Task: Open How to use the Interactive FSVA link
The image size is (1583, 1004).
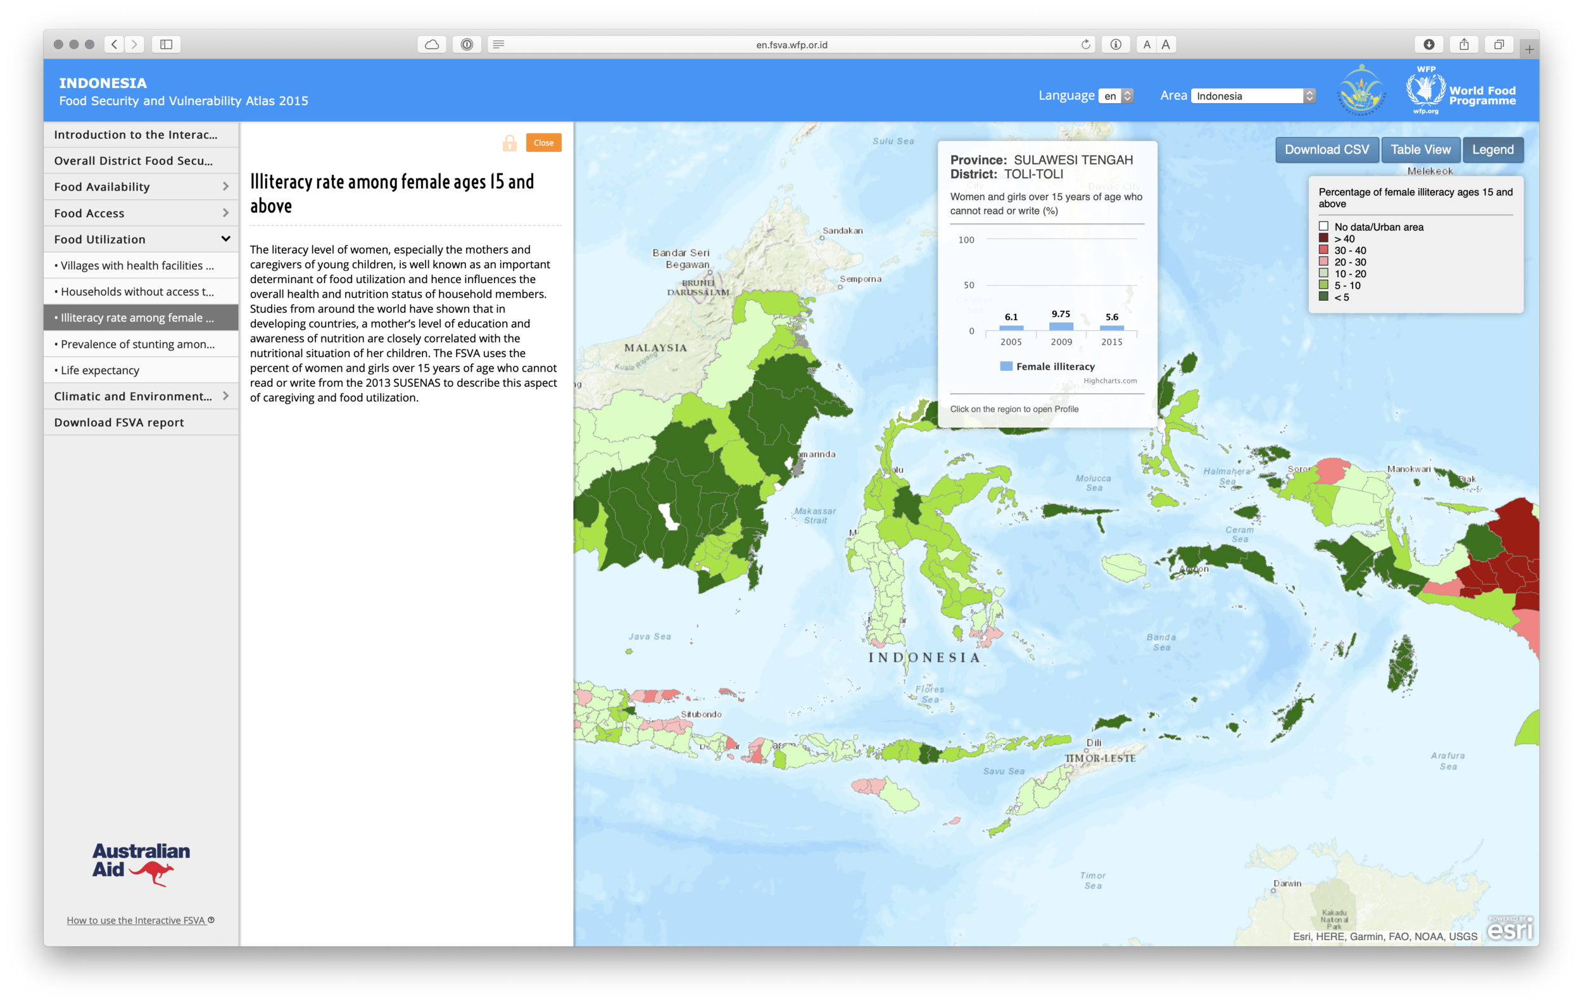Action: tap(136, 920)
